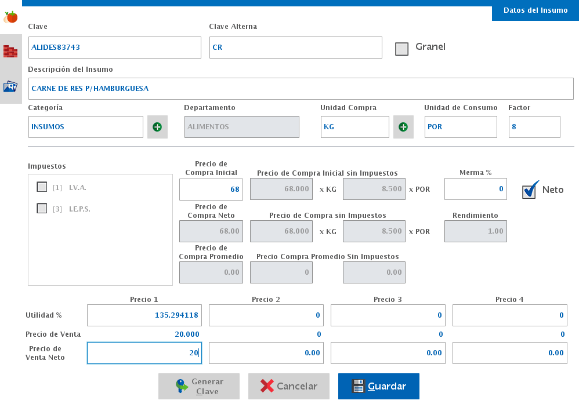Screen dimensions: 579x404
Task: Toggle the I.V.A. tax checkbox
Action: [42, 187]
